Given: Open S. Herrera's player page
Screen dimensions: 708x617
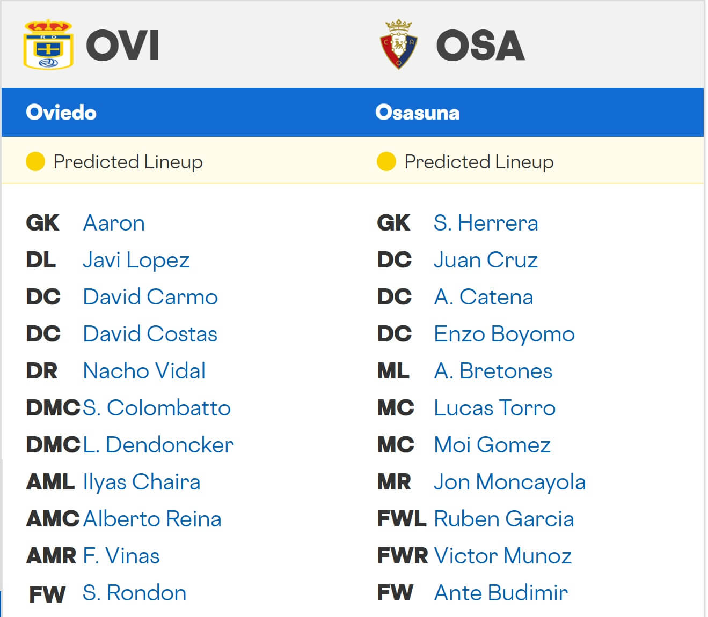Looking at the screenshot, I should pos(486,223).
